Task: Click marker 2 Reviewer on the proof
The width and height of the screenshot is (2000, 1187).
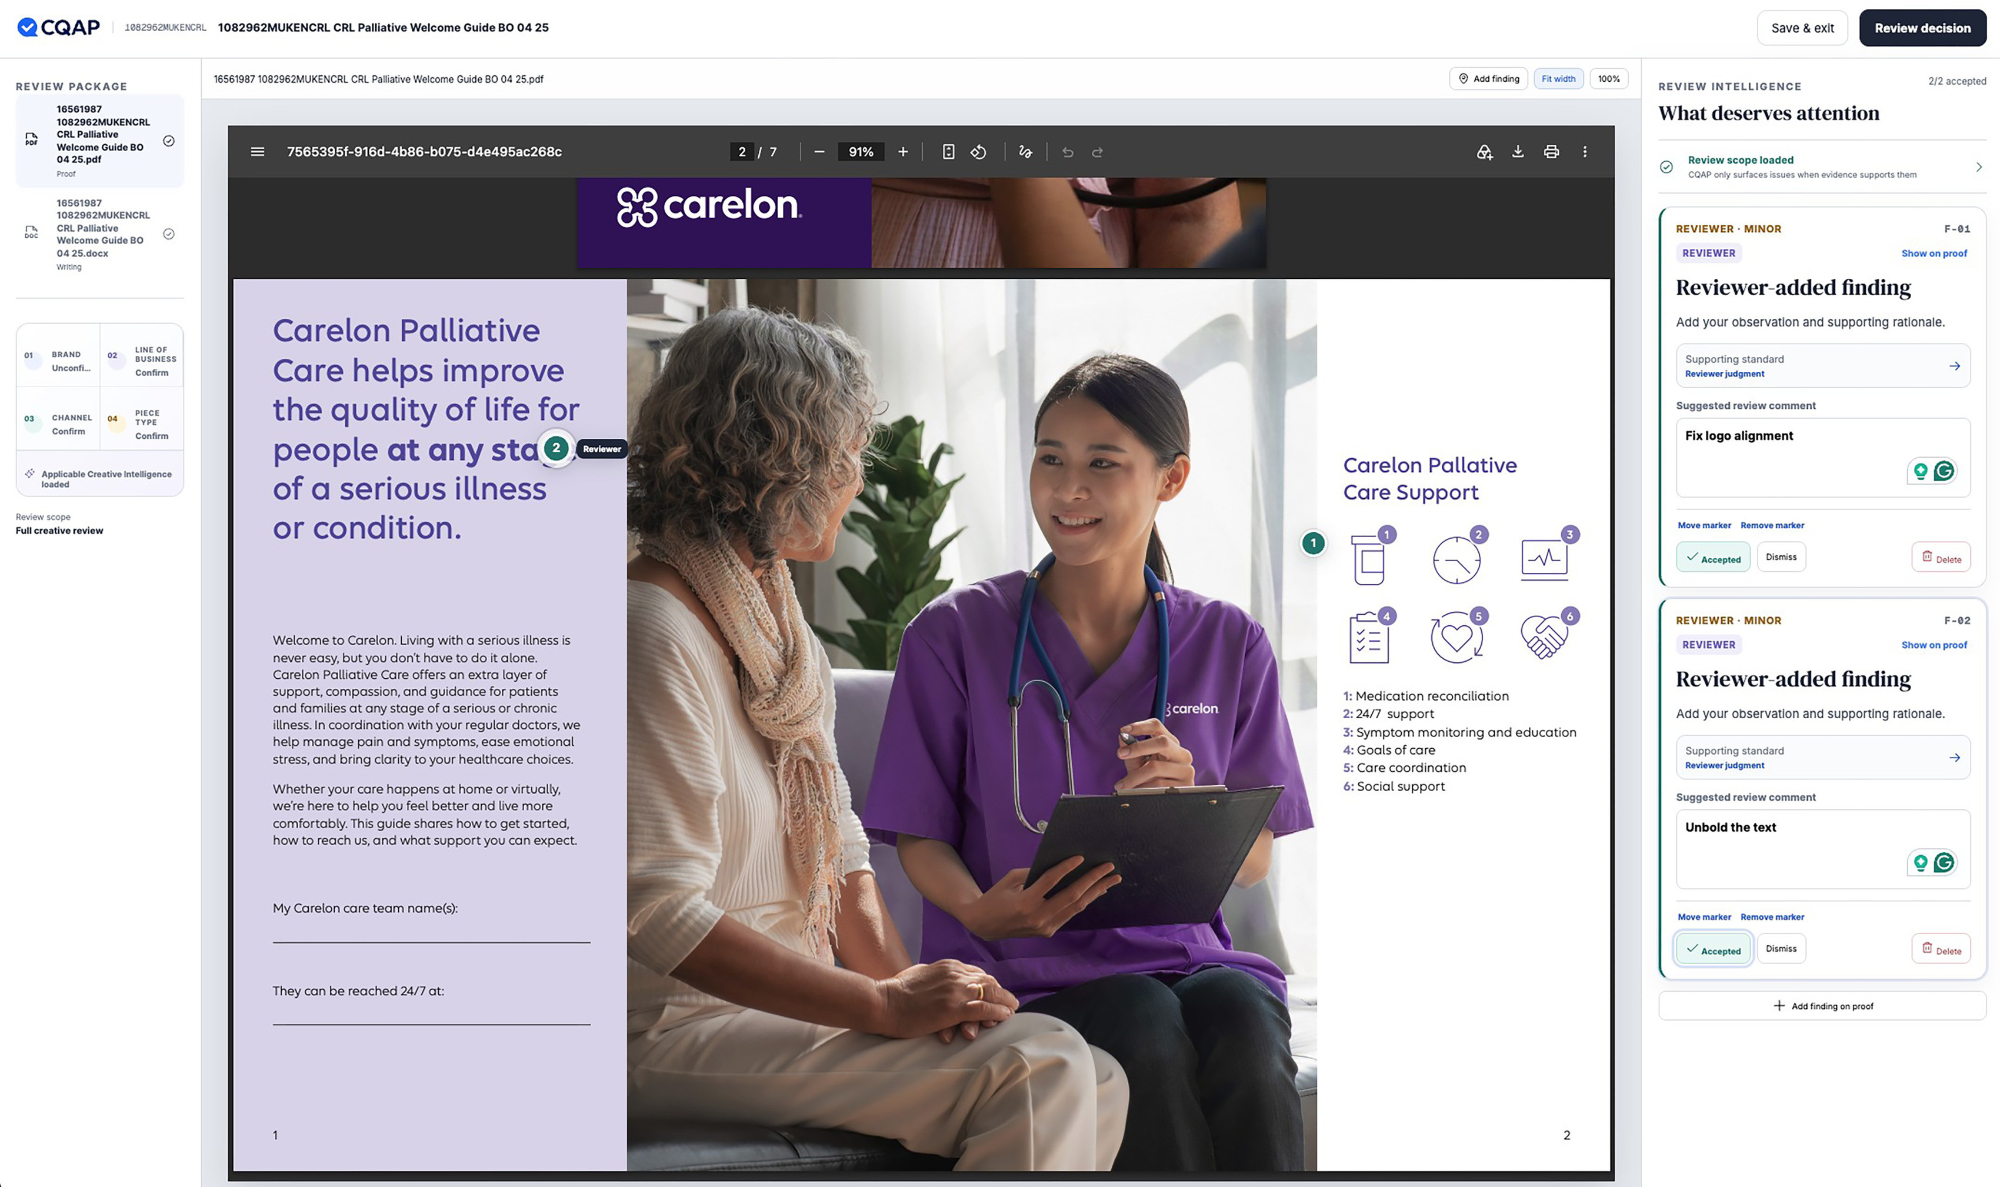Action: [x=556, y=448]
